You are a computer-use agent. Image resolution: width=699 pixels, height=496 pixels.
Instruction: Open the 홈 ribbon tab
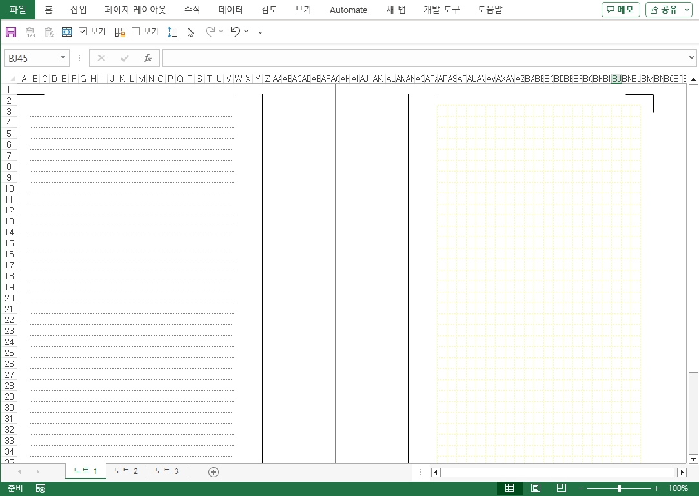coord(48,10)
